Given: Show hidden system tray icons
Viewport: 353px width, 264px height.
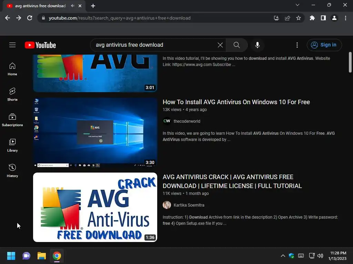Looking at the screenshot, I should (x=283, y=256).
